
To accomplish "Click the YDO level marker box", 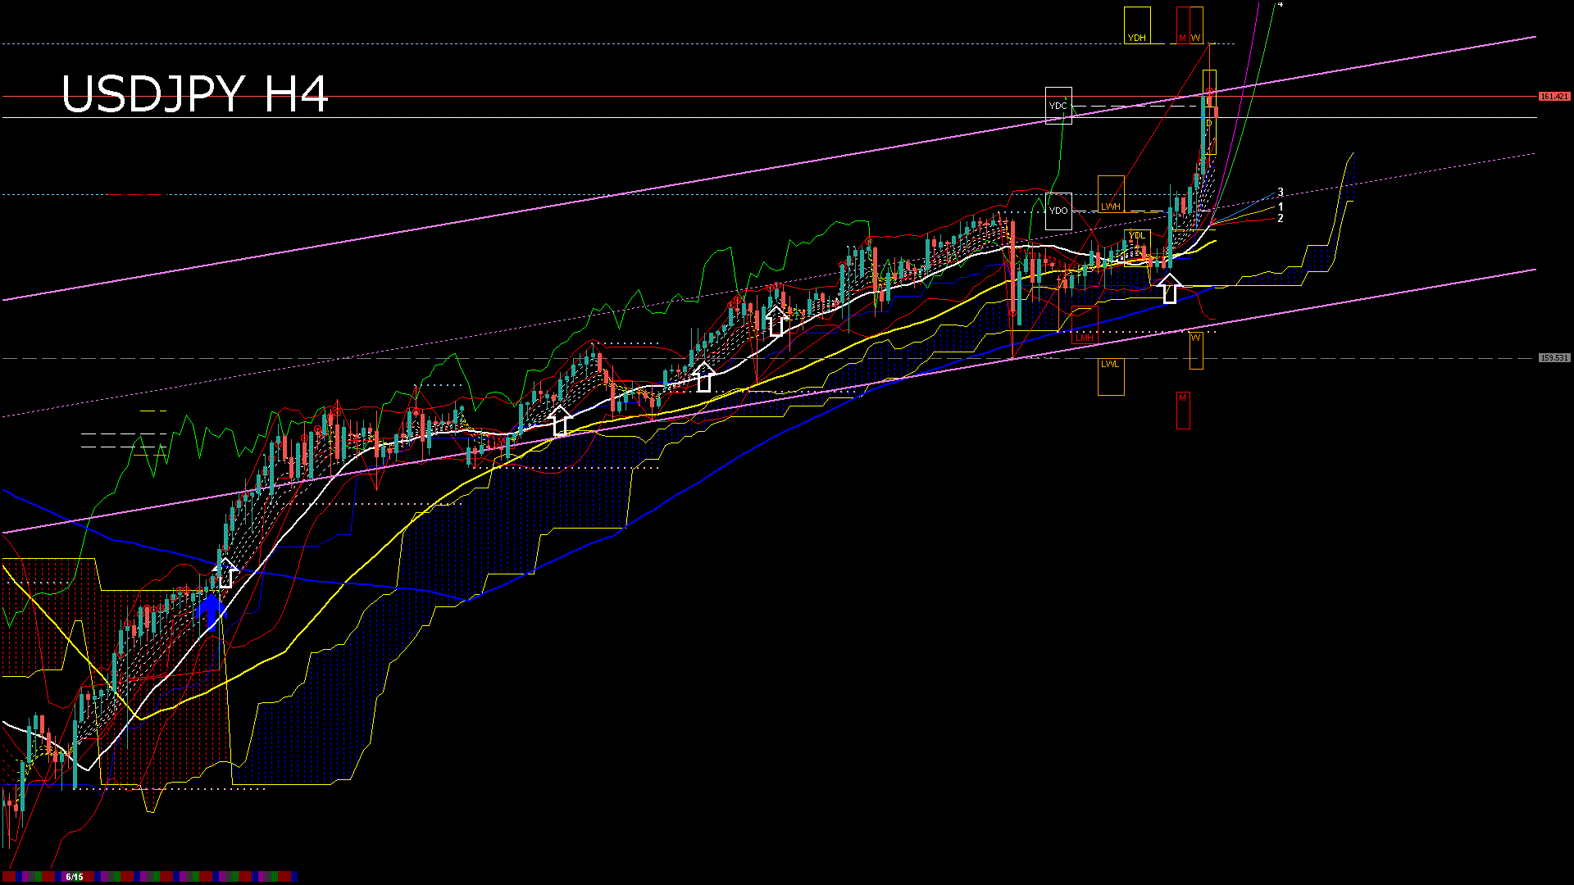I will tap(1058, 211).
